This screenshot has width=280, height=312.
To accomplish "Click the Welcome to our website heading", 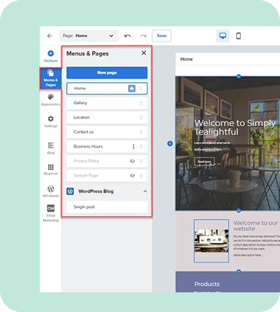I will (256, 225).
